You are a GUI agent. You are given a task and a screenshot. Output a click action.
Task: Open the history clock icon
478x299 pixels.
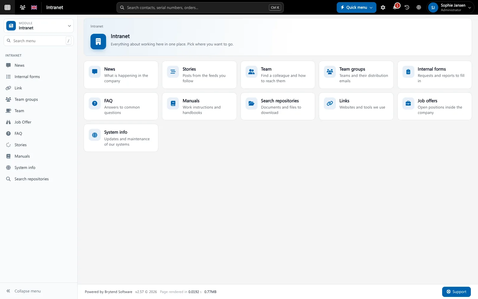click(407, 7)
